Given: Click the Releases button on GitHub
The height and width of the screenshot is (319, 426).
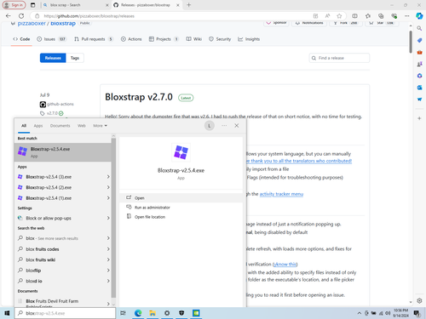Looking at the screenshot, I should click(53, 58).
